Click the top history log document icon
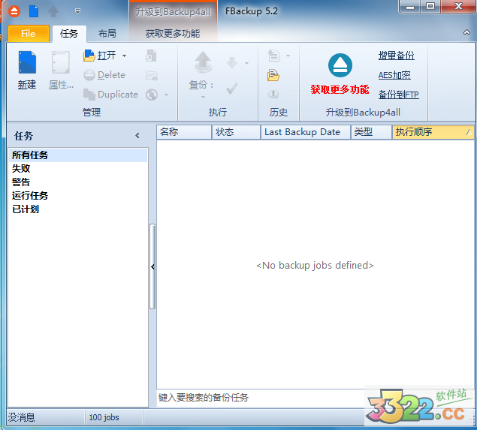This screenshot has height=430, width=477. tap(273, 56)
